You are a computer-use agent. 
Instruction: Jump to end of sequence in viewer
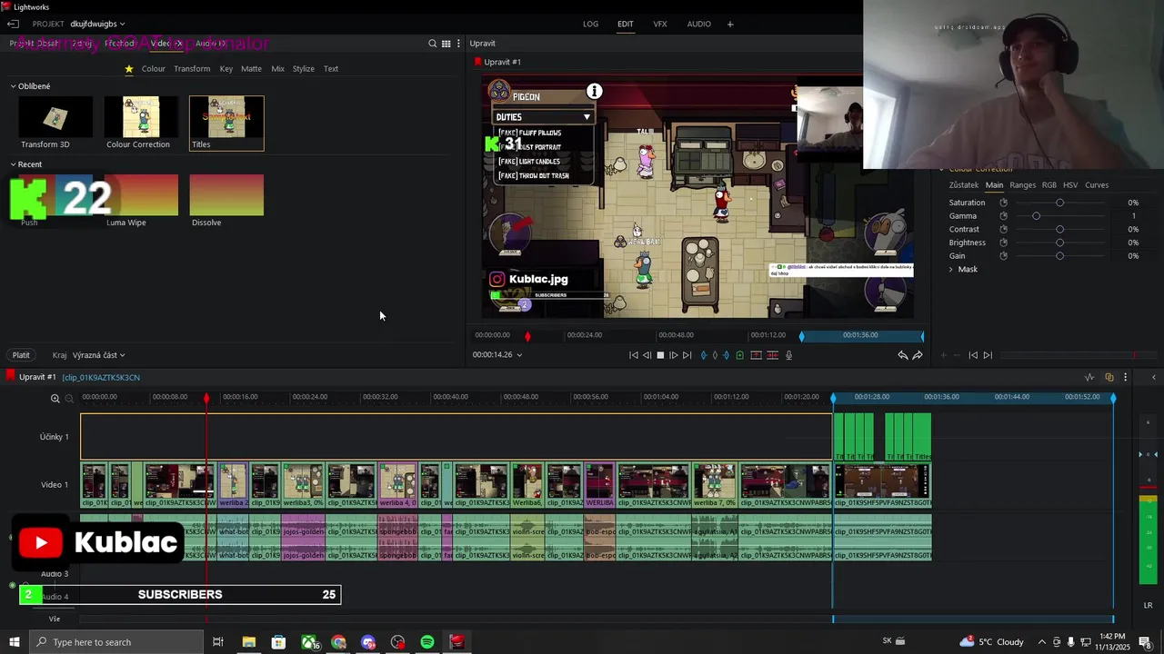(687, 355)
